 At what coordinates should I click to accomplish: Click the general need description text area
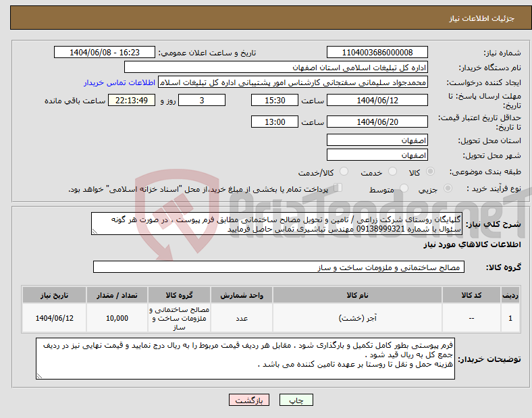(x=277, y=224)
